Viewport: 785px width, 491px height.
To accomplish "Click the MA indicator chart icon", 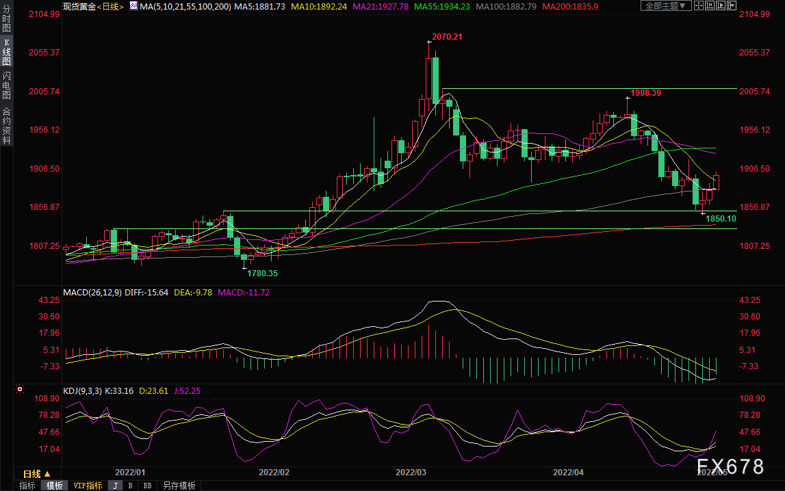I will pyautogui.click(x=133, y=6).
